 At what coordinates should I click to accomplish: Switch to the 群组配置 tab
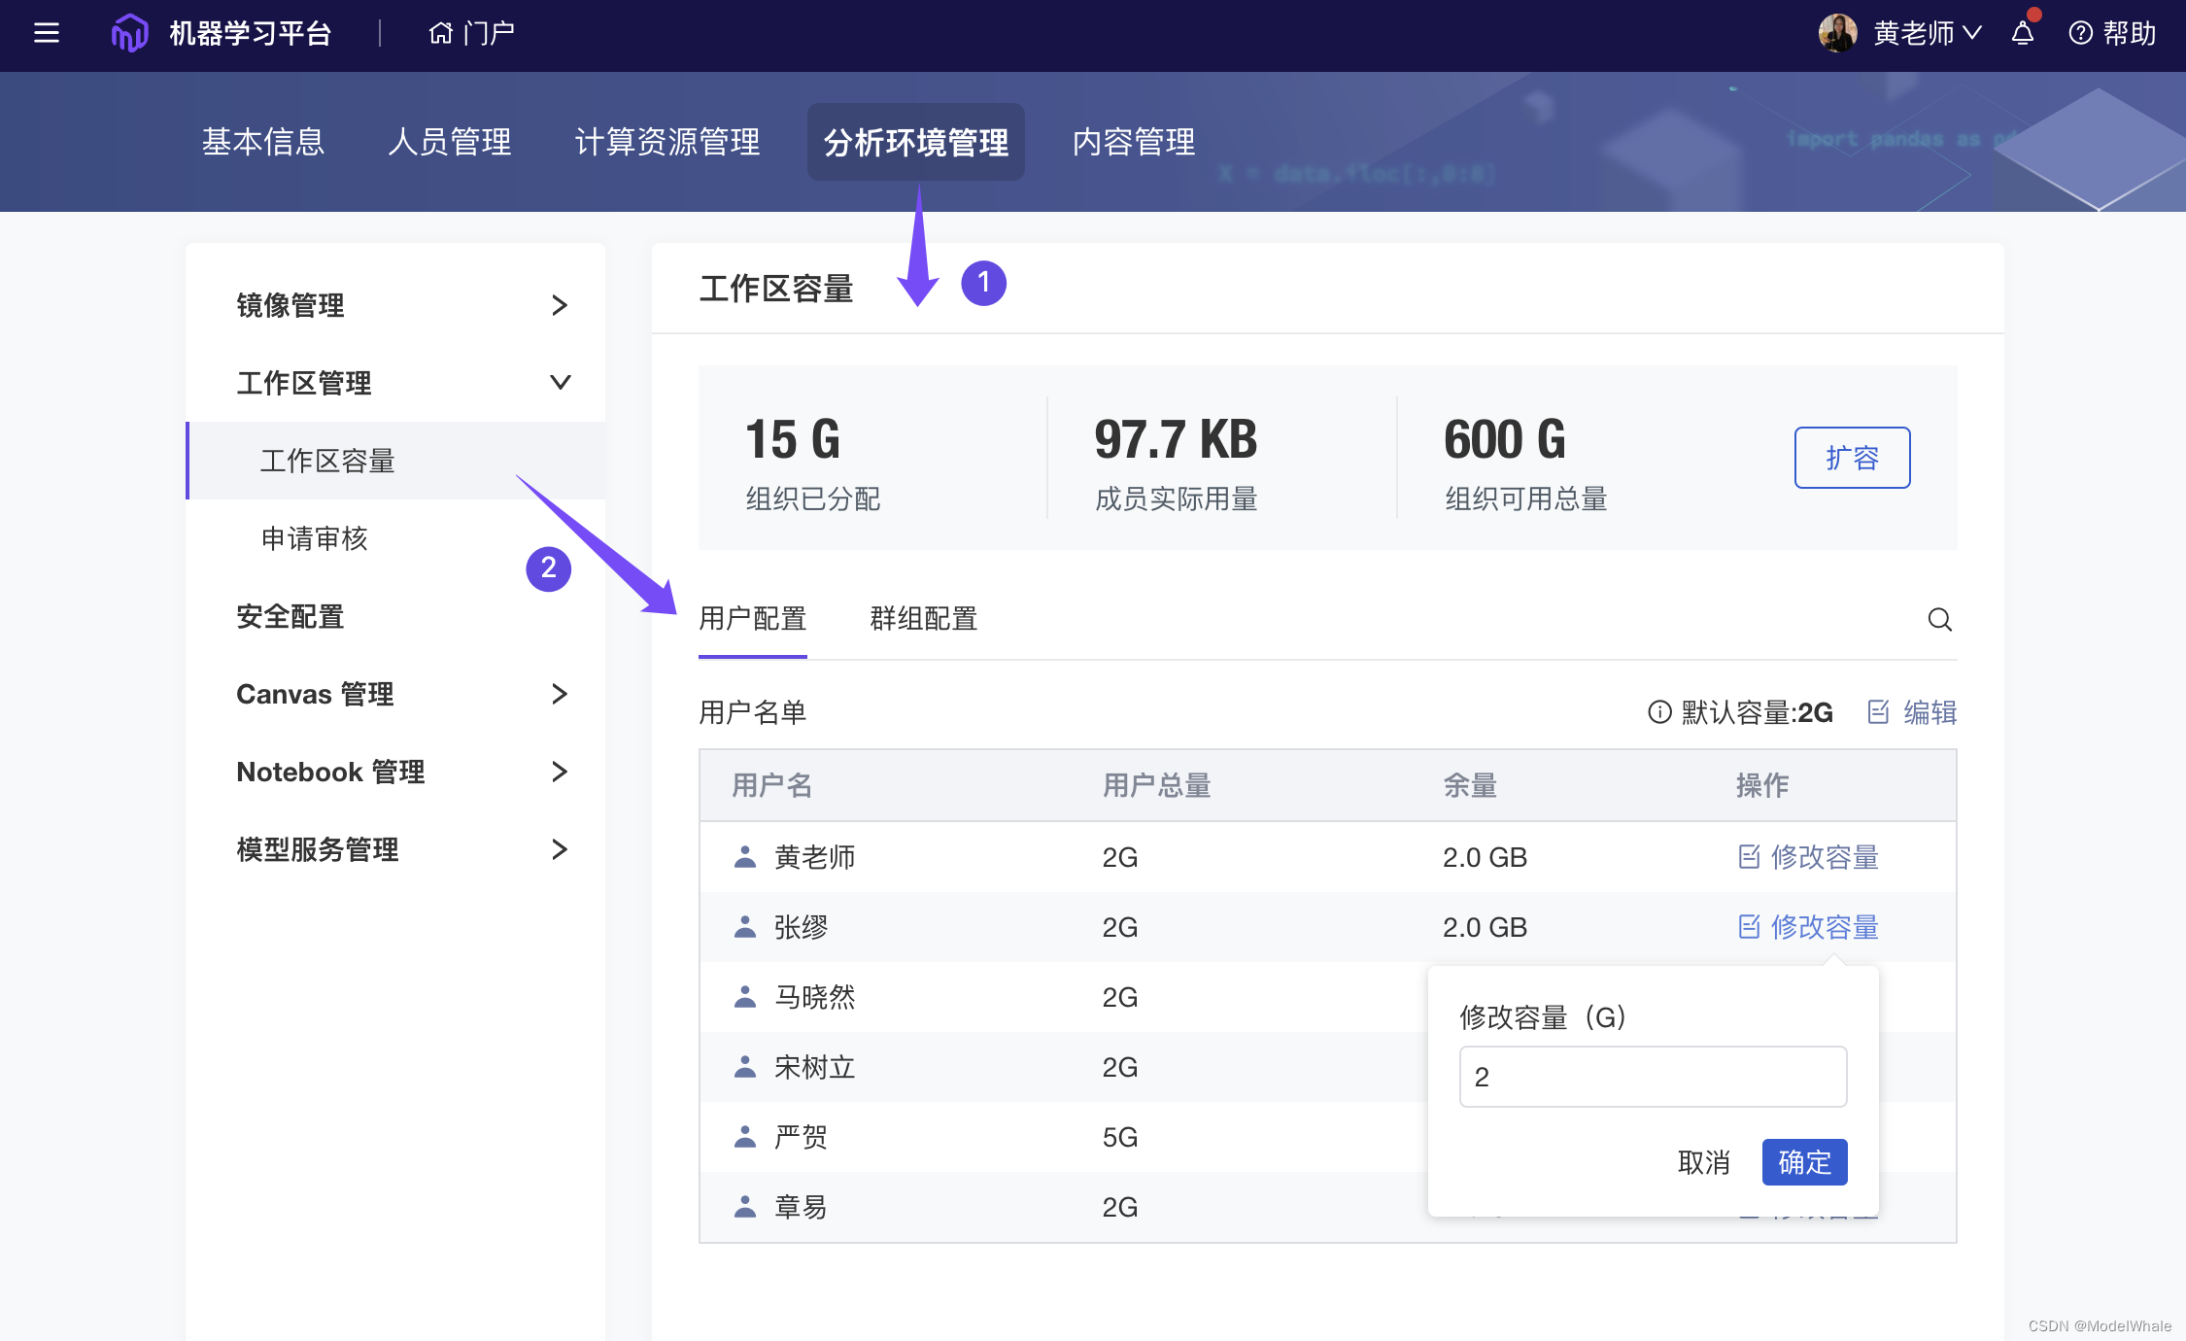[923, 619]
